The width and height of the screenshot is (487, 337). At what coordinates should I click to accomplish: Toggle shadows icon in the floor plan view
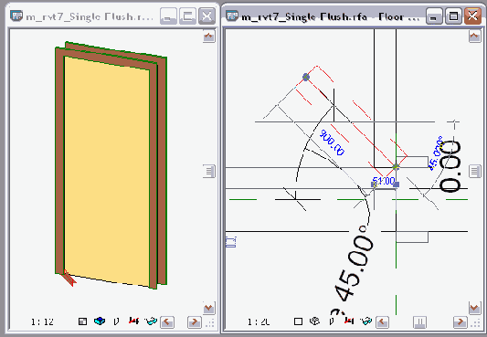click(x=332, y=321)
